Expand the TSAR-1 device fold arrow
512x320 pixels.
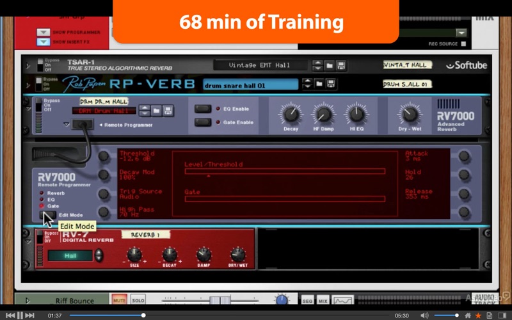[x=28, y=66]
